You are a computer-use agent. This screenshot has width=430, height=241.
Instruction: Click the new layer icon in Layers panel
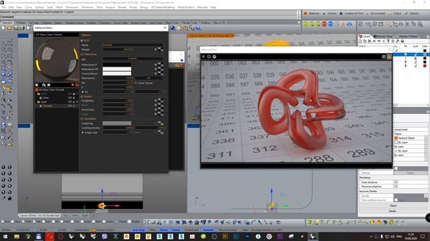click(361, 41)
